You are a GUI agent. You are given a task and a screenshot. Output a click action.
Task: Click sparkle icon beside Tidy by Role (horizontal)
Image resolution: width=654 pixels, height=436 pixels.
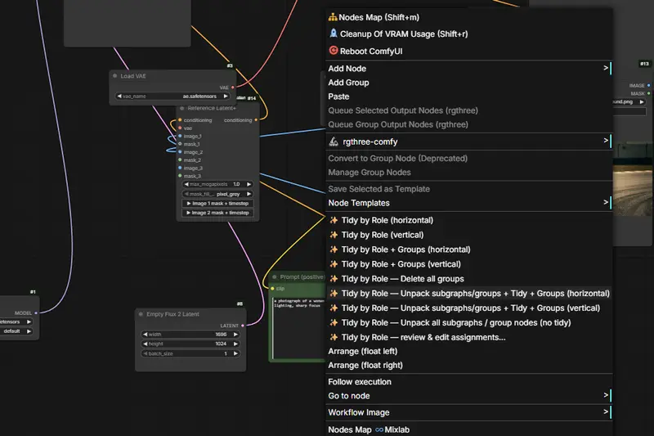pyautogui.click(x=334, y=220)
